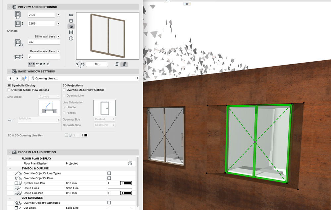Screen dimensions: 331x210
Task: Pick the Uncut Line Pen color swatch
Action: [126, 193]
